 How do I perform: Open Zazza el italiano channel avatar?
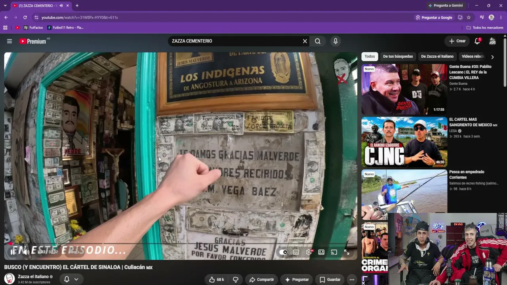(x=10, y=279)
